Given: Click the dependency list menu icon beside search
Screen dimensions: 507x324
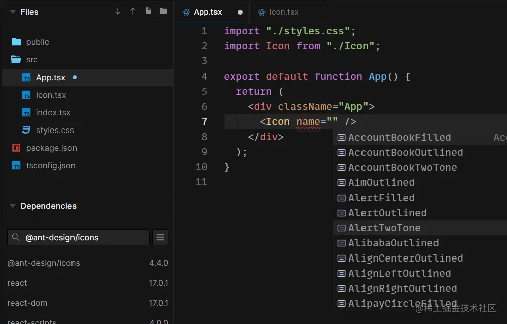Looking at the screenshot, I should click(160, 237).
